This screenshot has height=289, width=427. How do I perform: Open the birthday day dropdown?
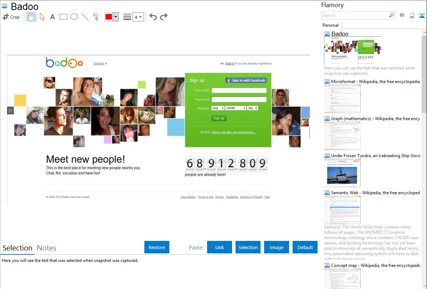coord(253,108)
